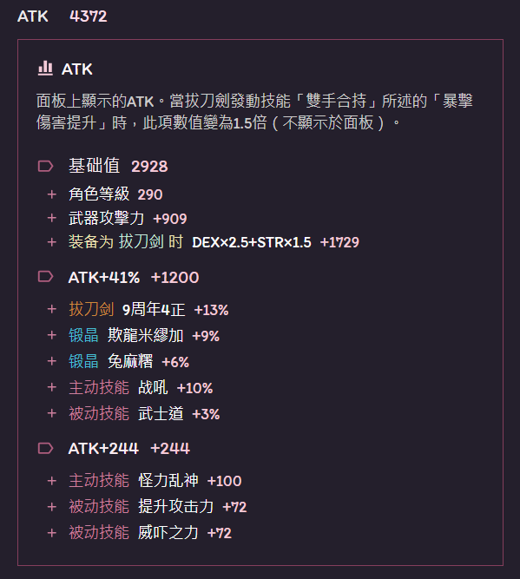Click the plus icon before 怪力乱神
520x579 pixels.
(52, 481)
